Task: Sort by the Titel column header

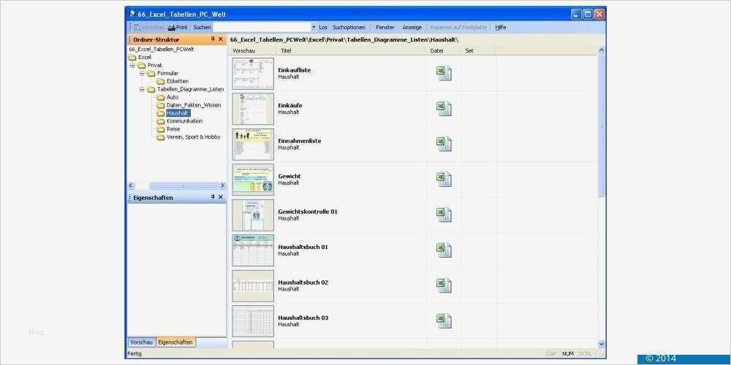Action: tap(351, 51)
